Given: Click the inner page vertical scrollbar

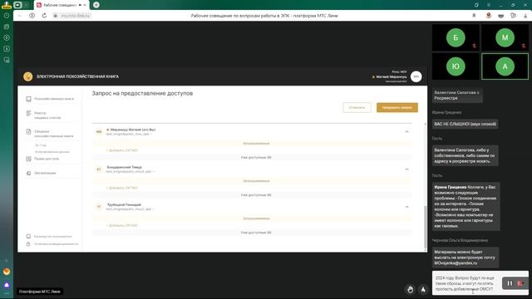Looking at the screenshot, I should point(426,227).
